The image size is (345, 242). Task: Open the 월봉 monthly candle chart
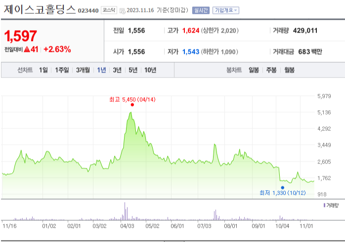point(289,70)
